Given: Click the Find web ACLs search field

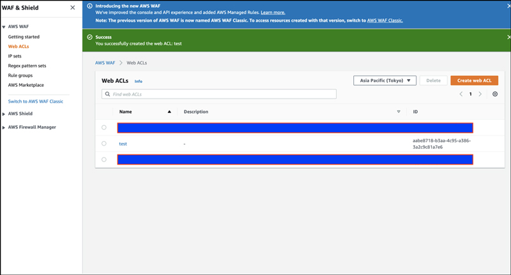Looking at the screenshot, I should tap(219, 94).
